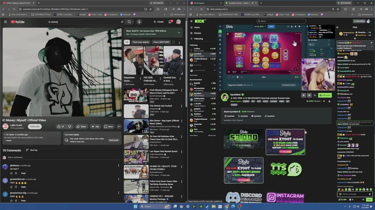Open the TTS panel image on Kick
375x210 pixels.
point(286,169)
